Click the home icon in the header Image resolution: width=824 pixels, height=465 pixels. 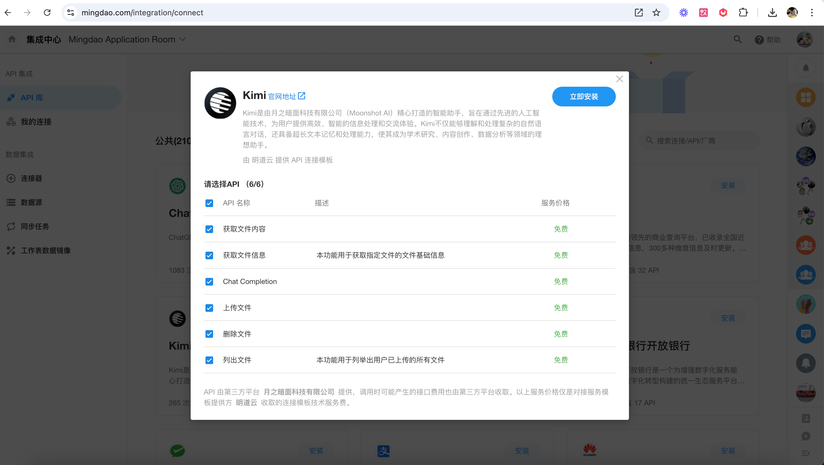tap(12, 39)
